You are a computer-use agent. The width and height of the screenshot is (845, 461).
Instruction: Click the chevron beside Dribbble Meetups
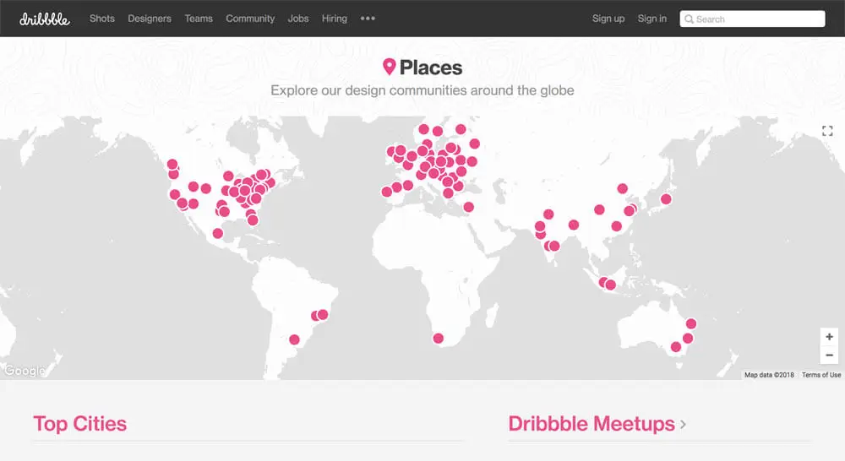[x=683, y=425]
